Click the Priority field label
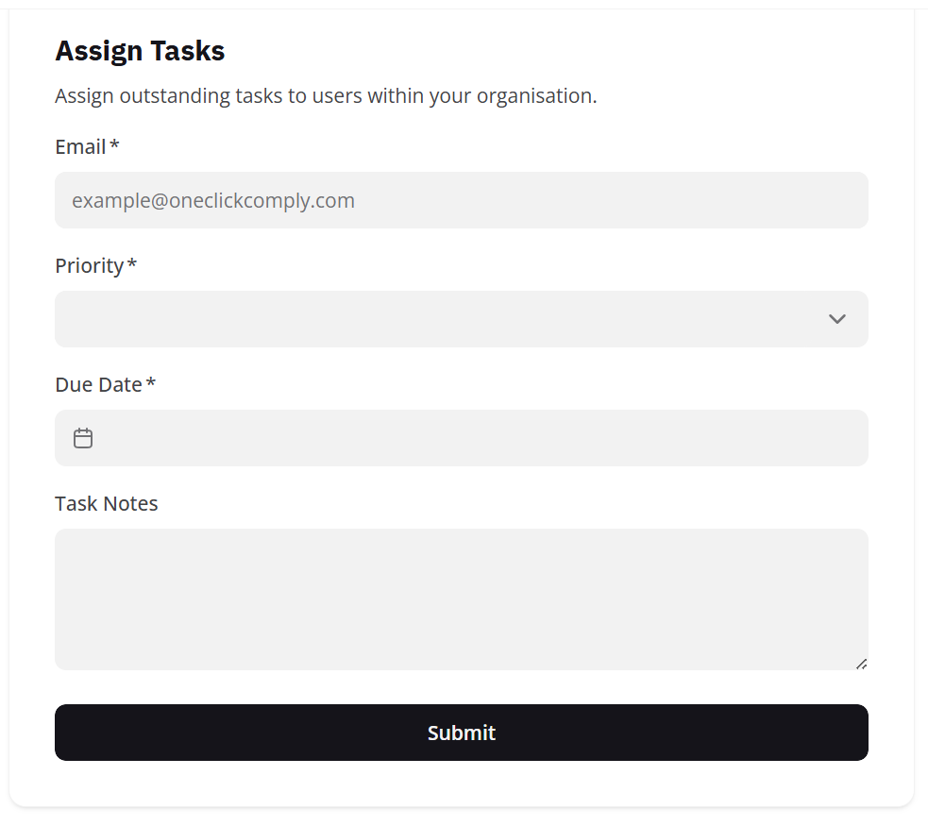The image size is (928, 826). click(89, 266)
